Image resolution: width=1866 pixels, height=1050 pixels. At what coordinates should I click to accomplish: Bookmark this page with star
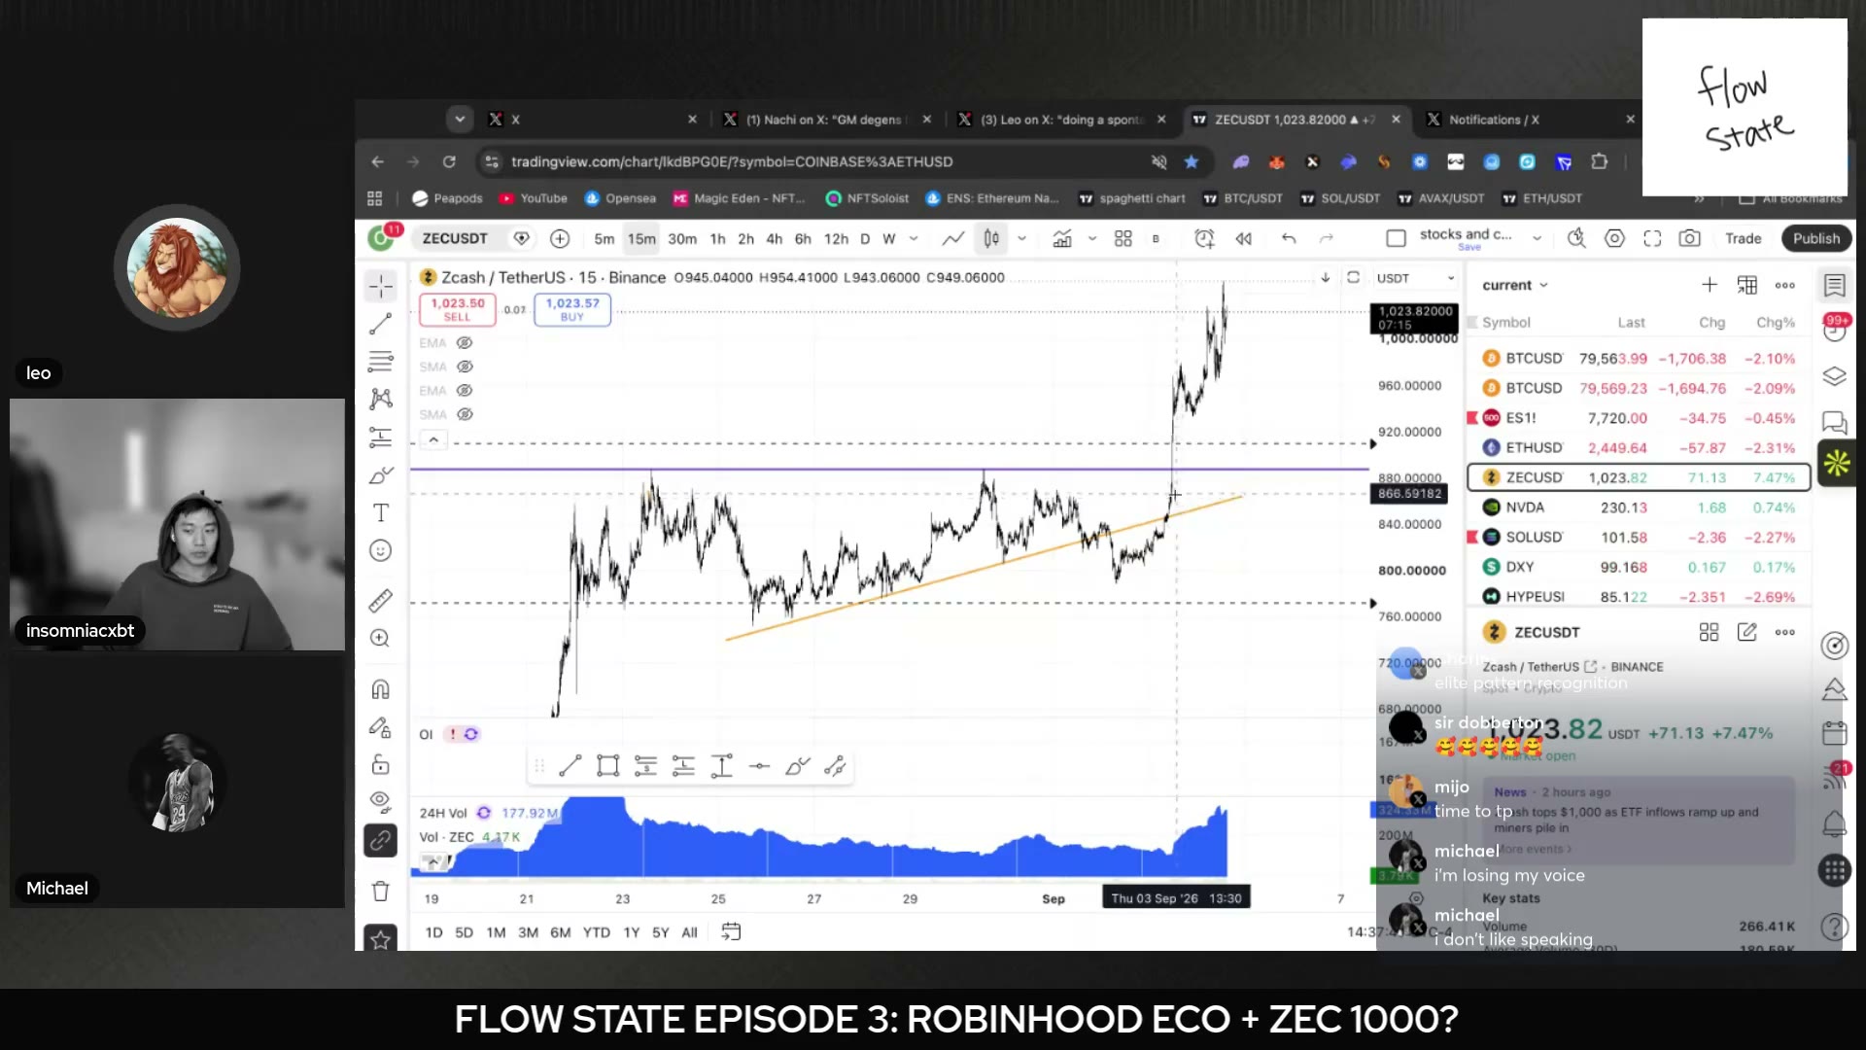pos(1192,161)
